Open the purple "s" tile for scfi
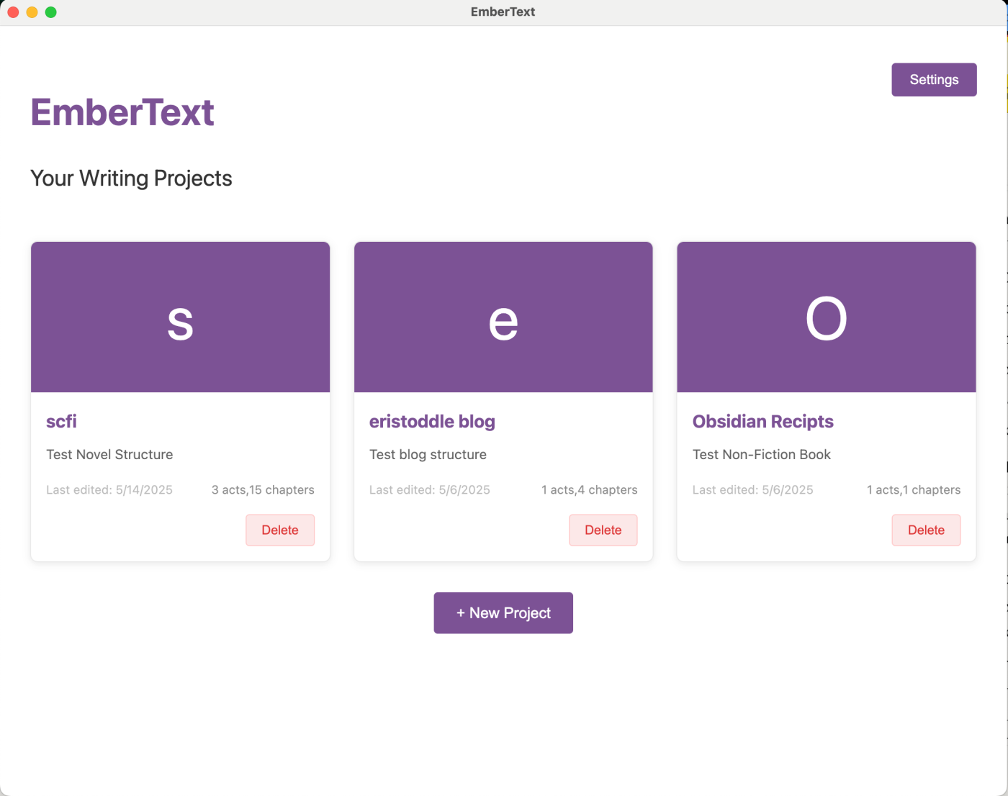 (x=180, y=317)
